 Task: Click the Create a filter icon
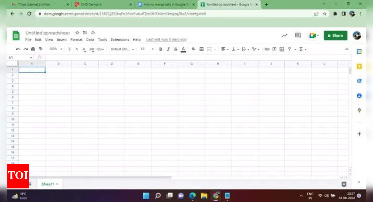pos(290,49)
